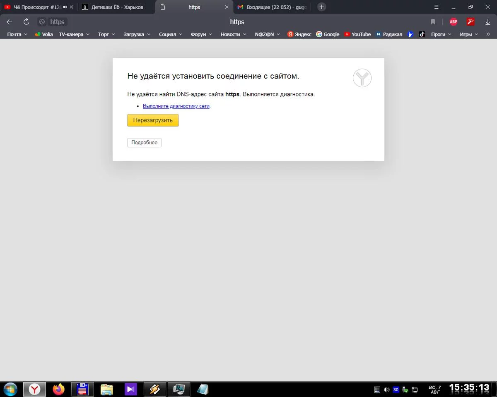Open the Winamp lightning icon in taskbar
The height and width of the screenshot is (397, 497).
[x=154, y=389]
